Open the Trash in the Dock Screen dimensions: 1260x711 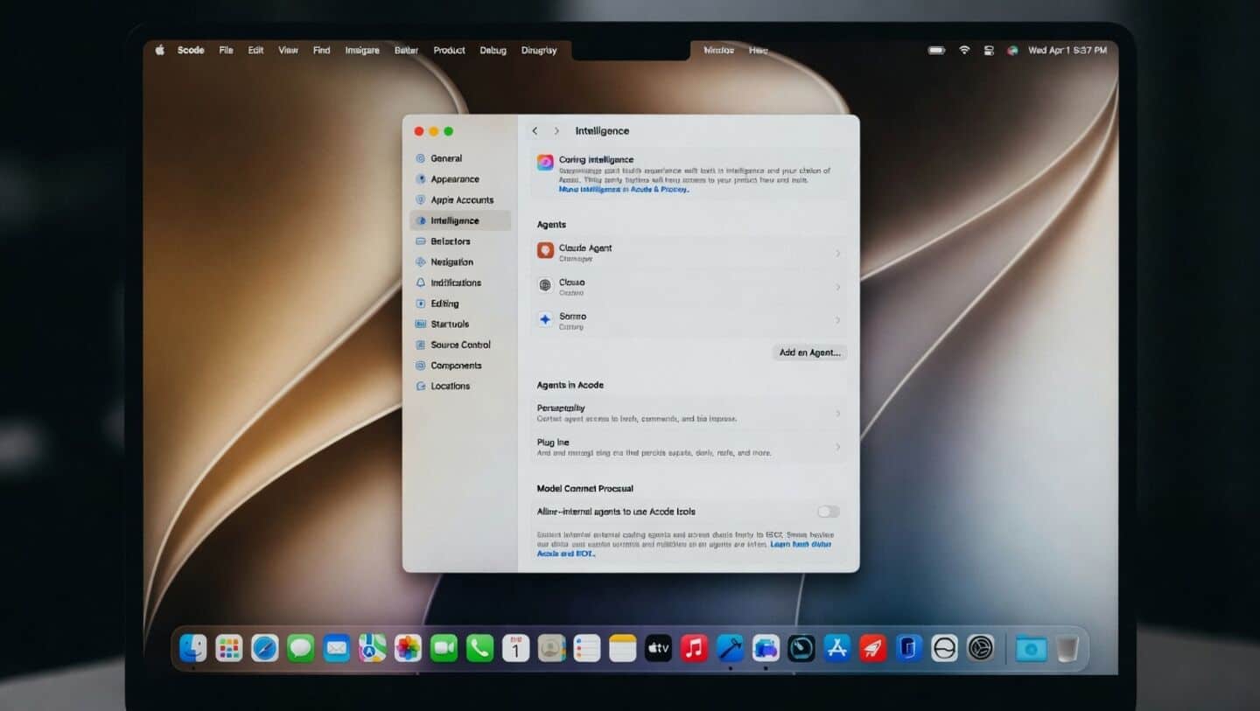click(1067, 648)
